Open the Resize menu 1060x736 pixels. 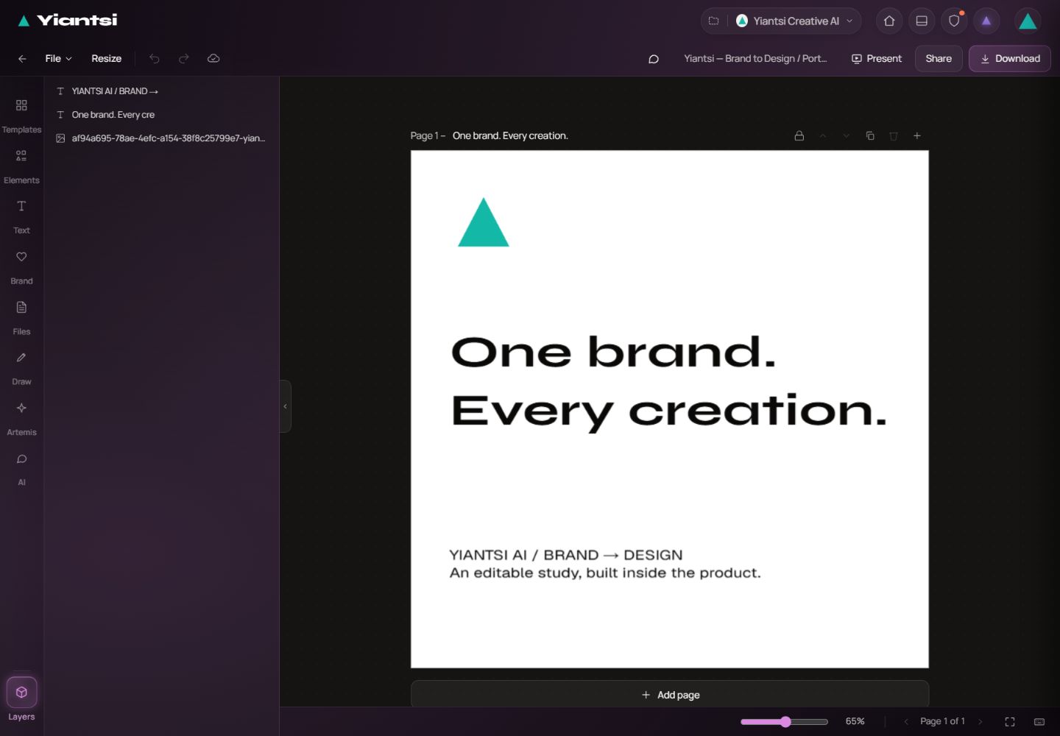[107, 59]
